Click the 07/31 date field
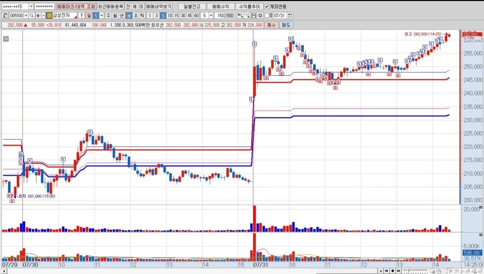Image resolution: width=484 pixels, height=274 pixels. (x=280, y=15)
